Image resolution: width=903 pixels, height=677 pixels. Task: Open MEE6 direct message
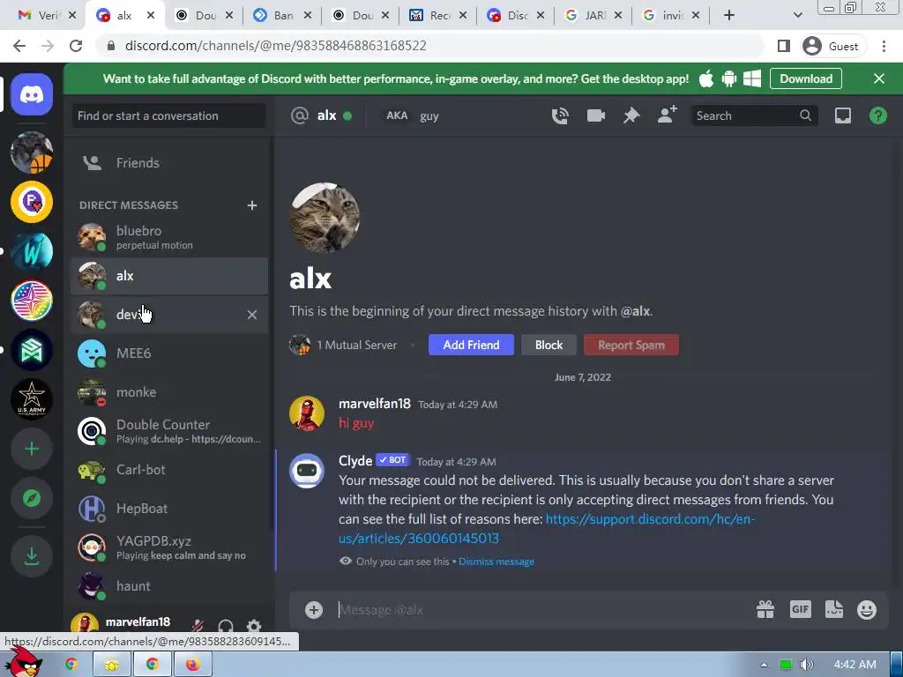(x=169, y=353)
